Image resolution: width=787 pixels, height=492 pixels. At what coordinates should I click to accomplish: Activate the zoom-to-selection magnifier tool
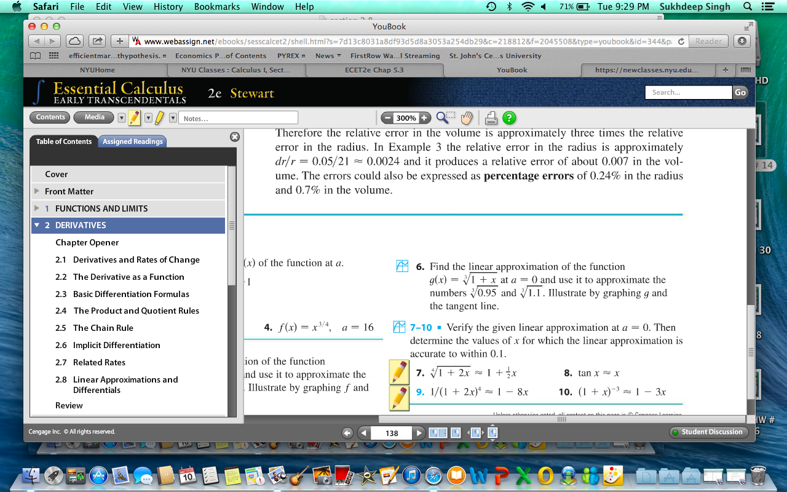tap(446, 117)
